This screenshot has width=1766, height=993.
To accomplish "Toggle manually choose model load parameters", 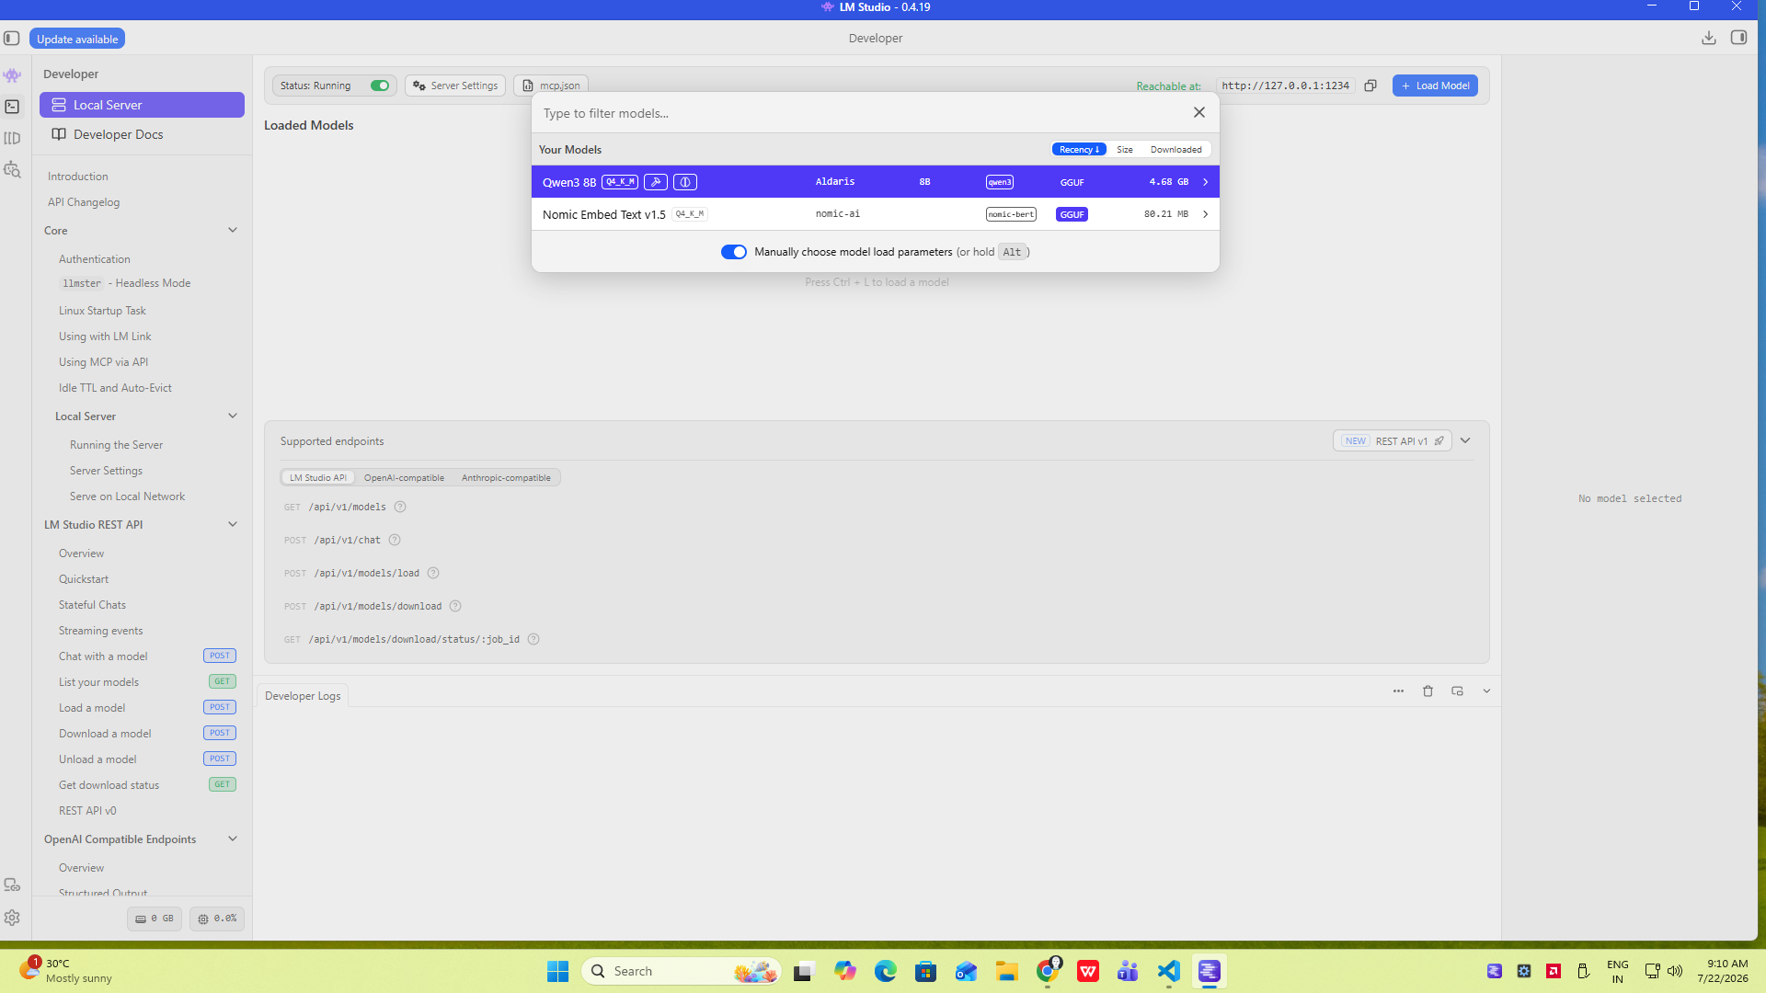I will [x=733, y=252].
